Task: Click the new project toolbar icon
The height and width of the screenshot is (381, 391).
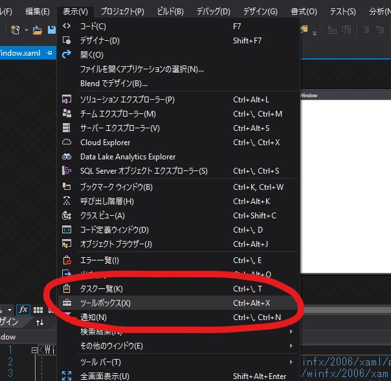Action: point(15,30)
